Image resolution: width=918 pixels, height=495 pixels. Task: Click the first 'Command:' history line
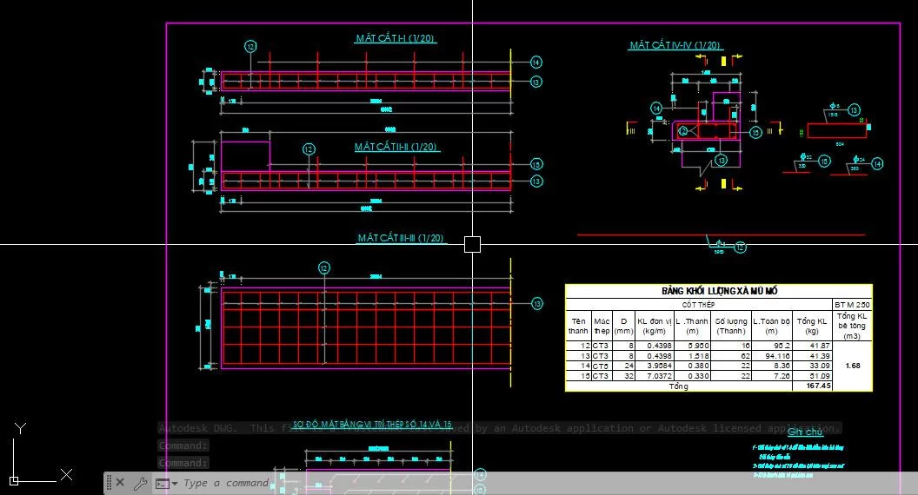183,445
